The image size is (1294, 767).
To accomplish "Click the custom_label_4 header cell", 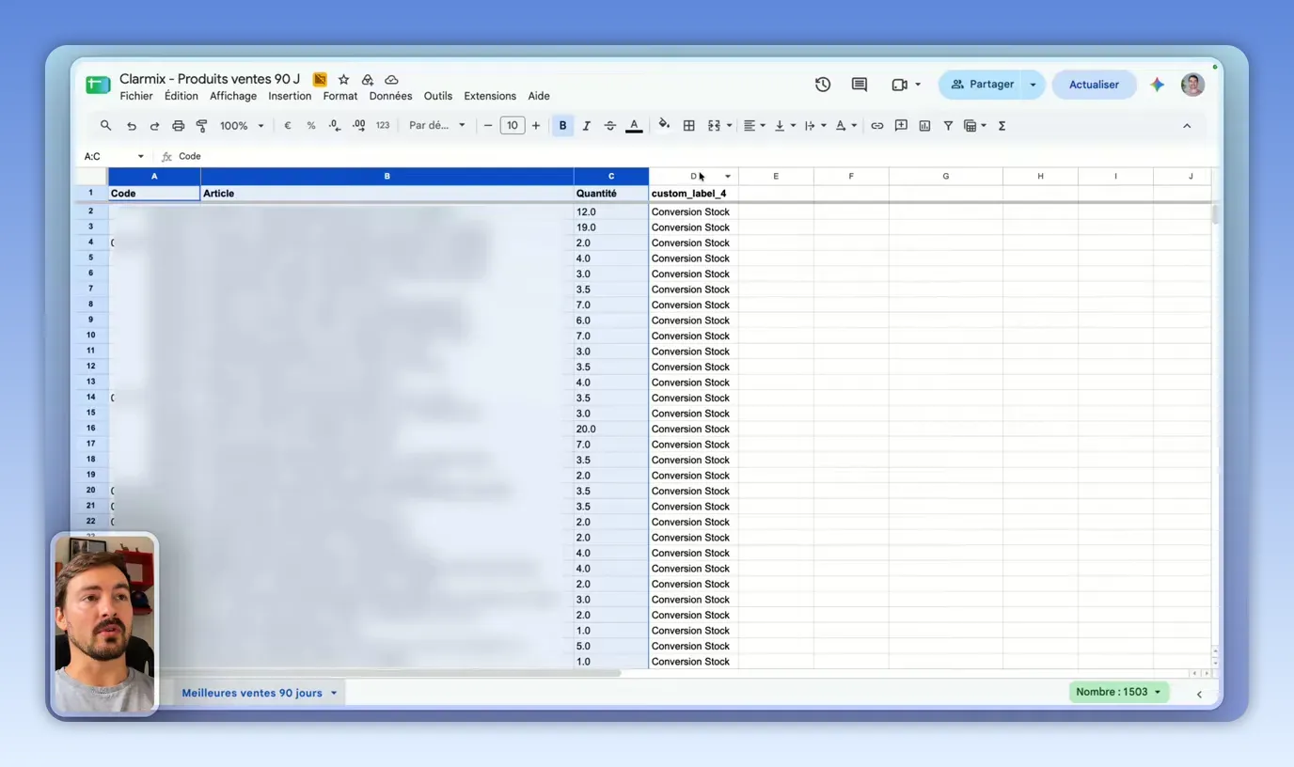I will (693, 194).
